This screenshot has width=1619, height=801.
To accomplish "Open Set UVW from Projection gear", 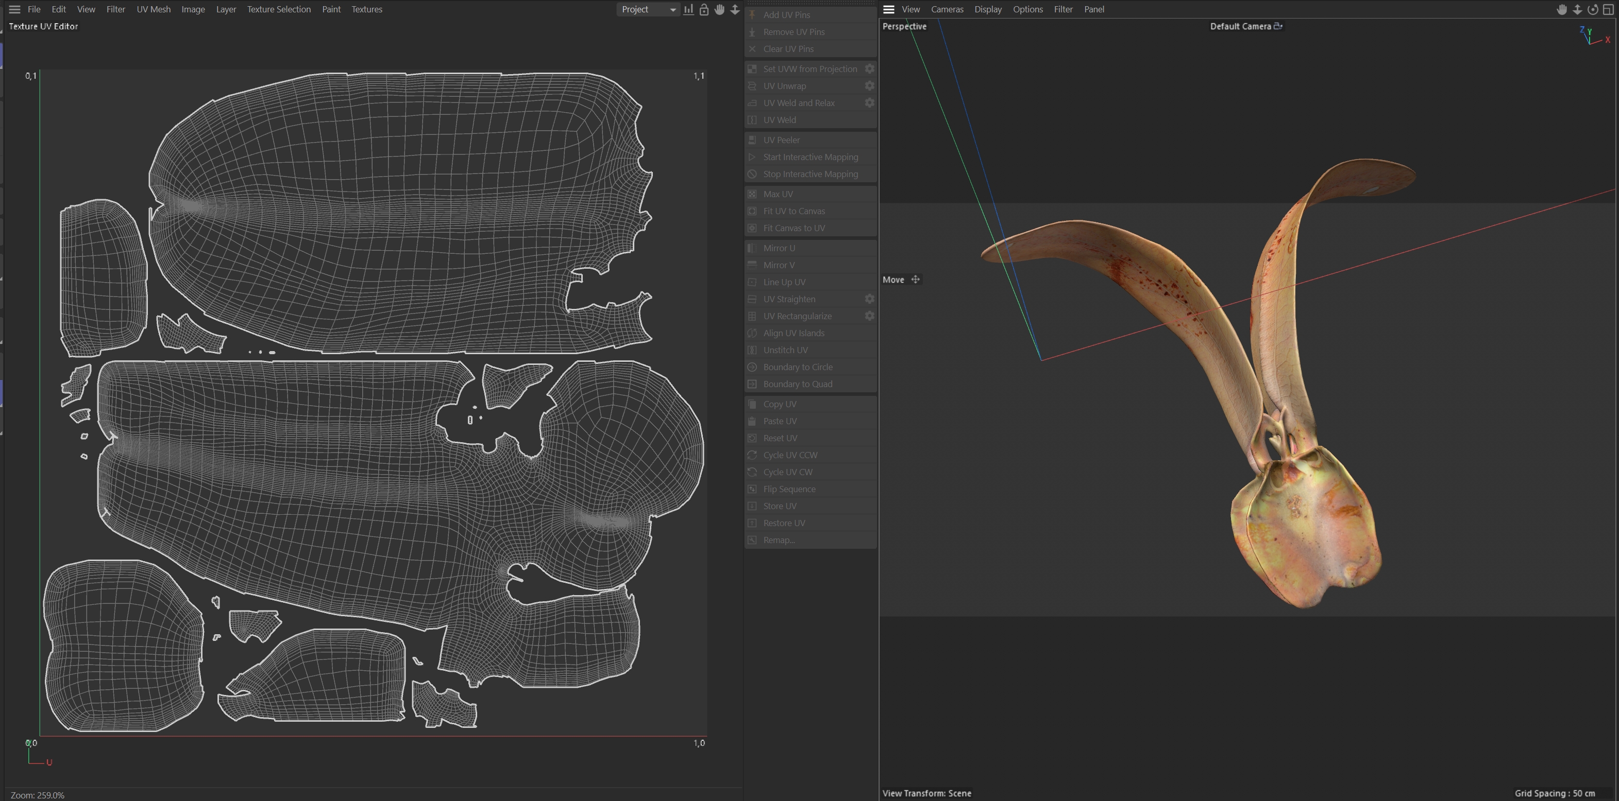I will click(869, 69).
